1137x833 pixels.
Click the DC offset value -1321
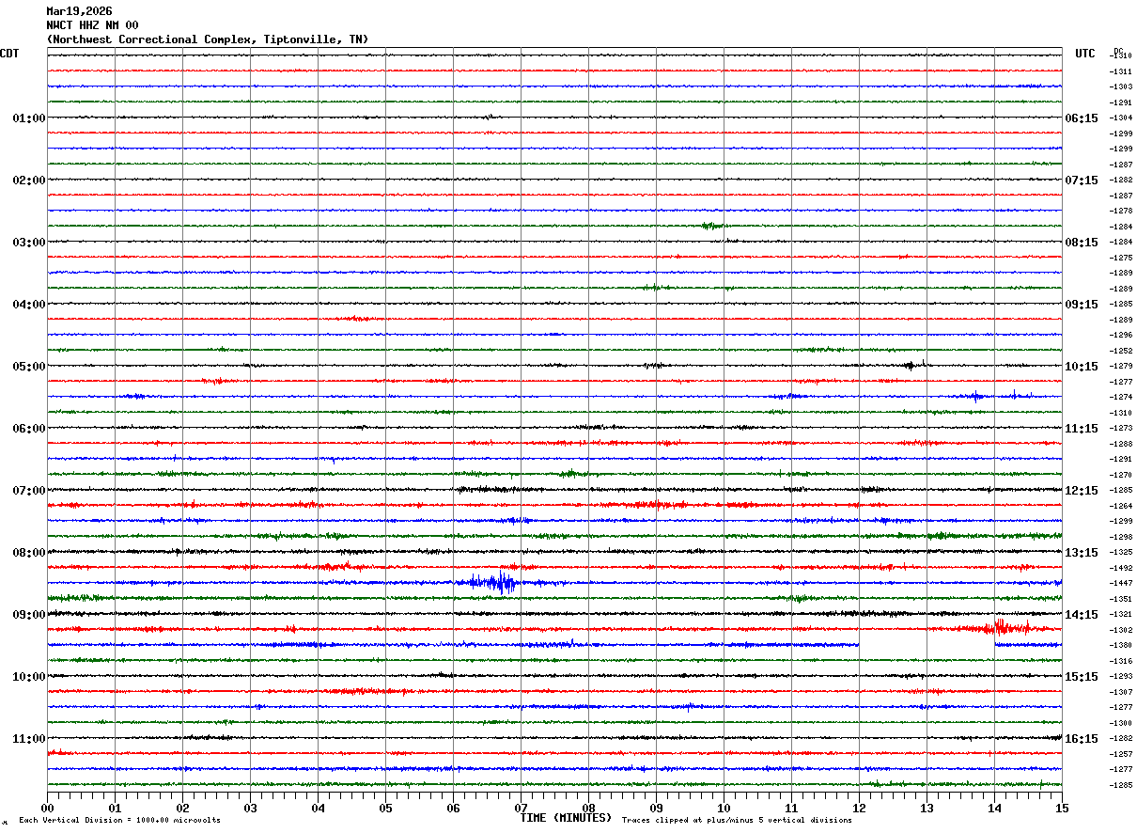coord(1121,615)
